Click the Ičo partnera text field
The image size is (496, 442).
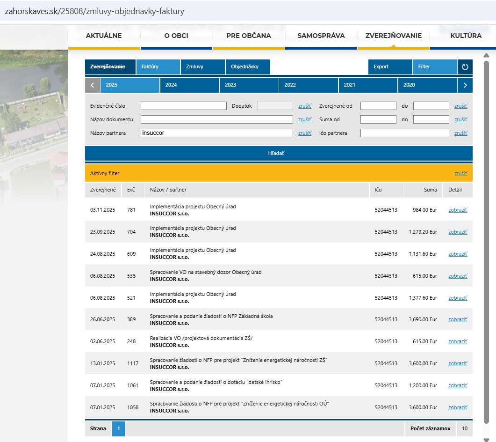point(404,133)
